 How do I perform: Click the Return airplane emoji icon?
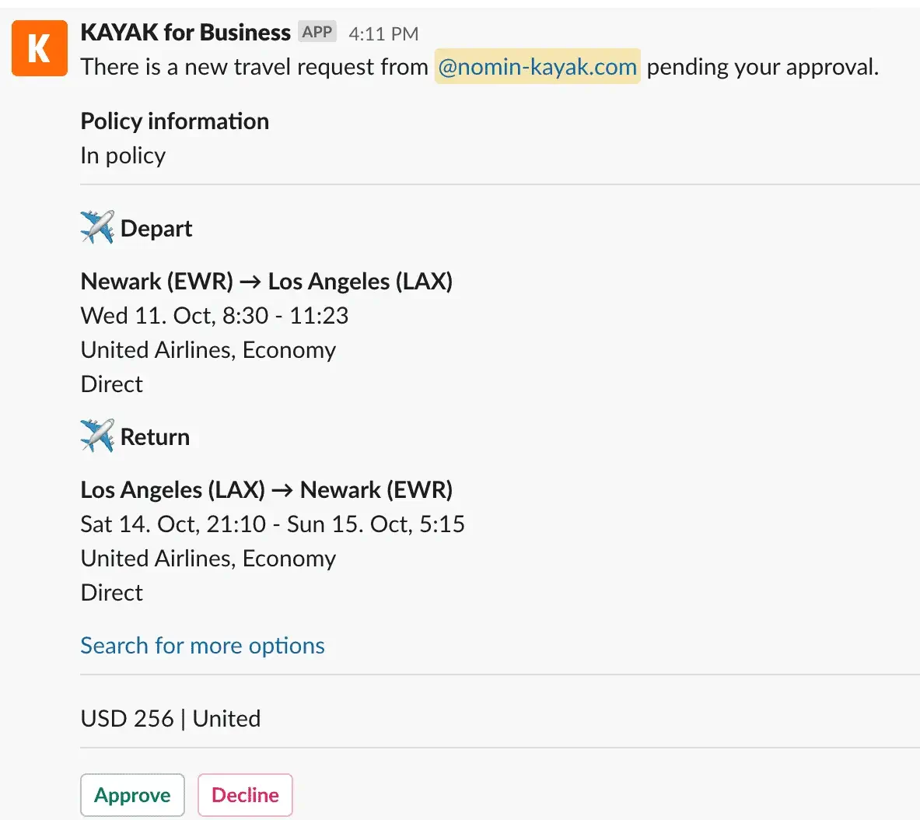(97, 436)
